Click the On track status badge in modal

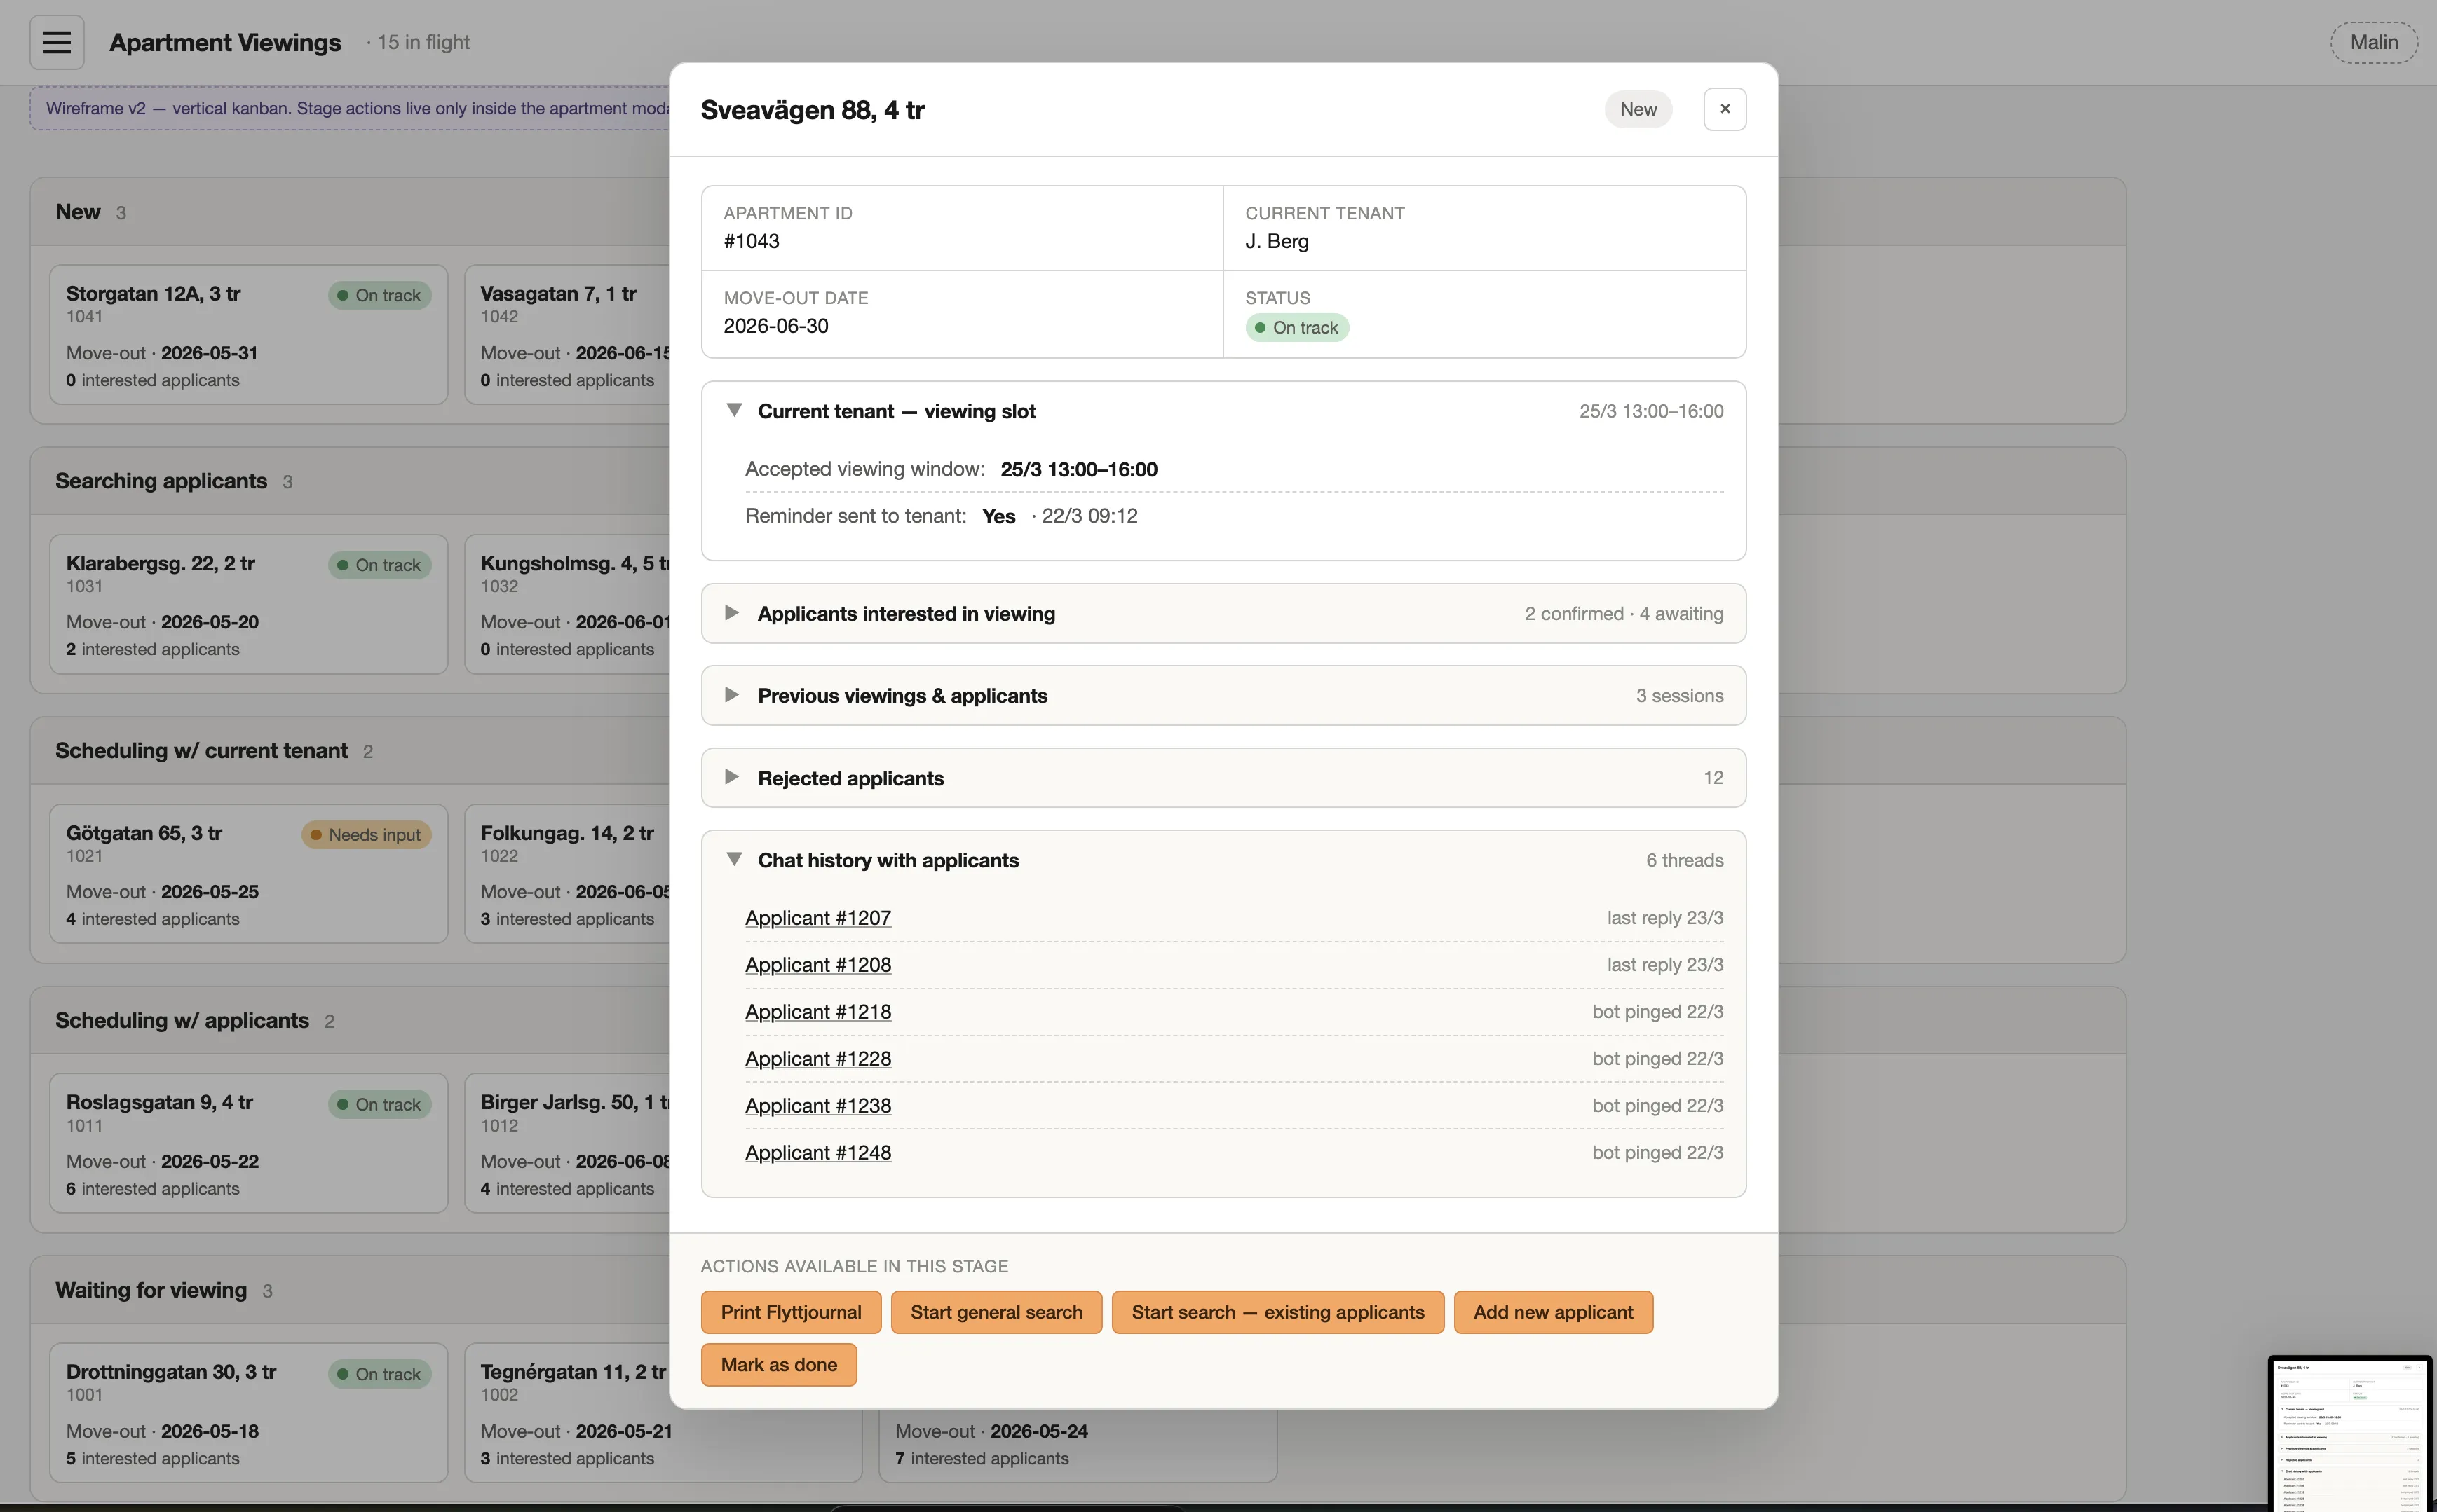[1296, 327]
